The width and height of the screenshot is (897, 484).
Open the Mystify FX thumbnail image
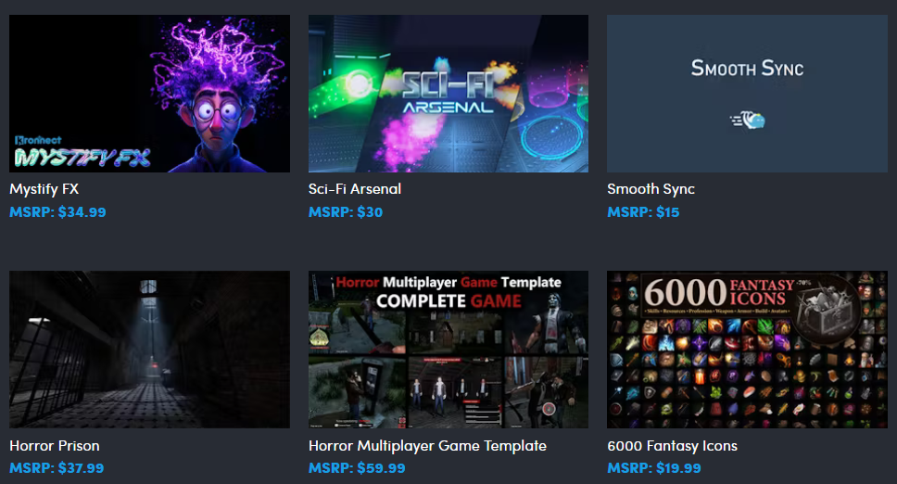[x=149, y=94]
